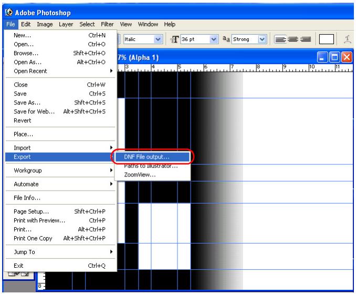The height and width of the screenshot is (294, 356).
Task: Select Print with Preview... entry
Action: coord(60,220)
